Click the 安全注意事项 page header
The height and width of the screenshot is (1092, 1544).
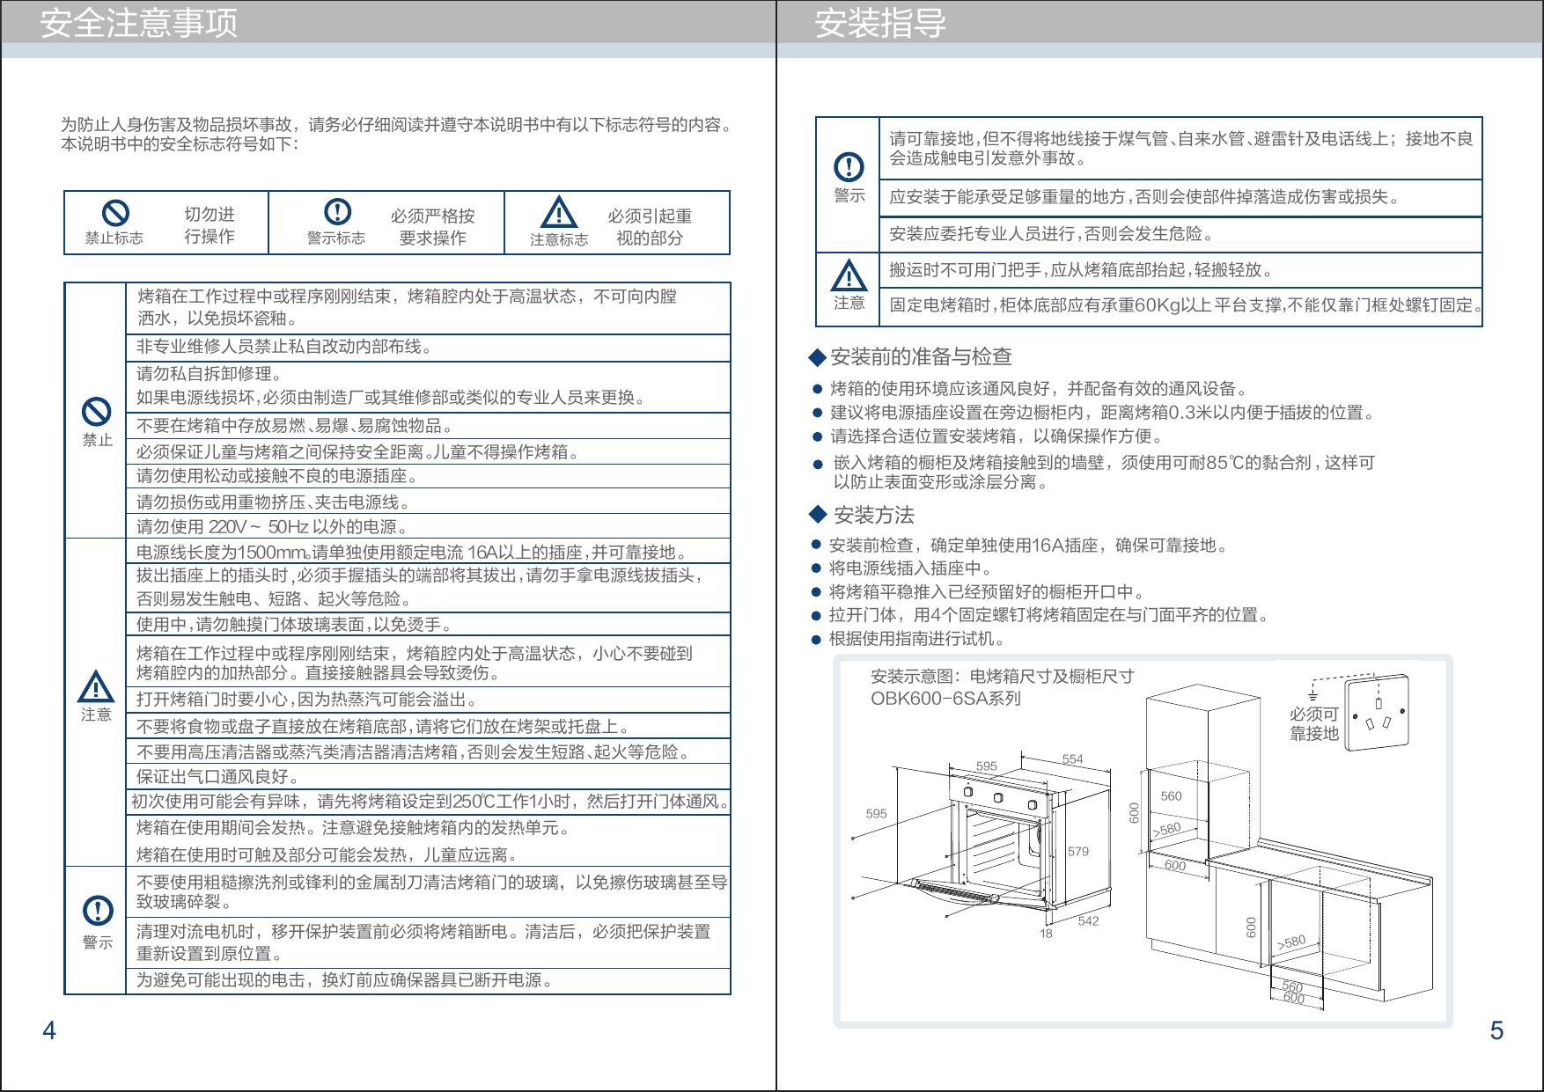[x=139, y=23]
